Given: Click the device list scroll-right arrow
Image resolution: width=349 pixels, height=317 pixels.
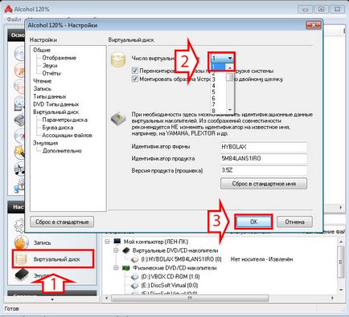Looking at the screenshot, I should [x=332, y=298].
